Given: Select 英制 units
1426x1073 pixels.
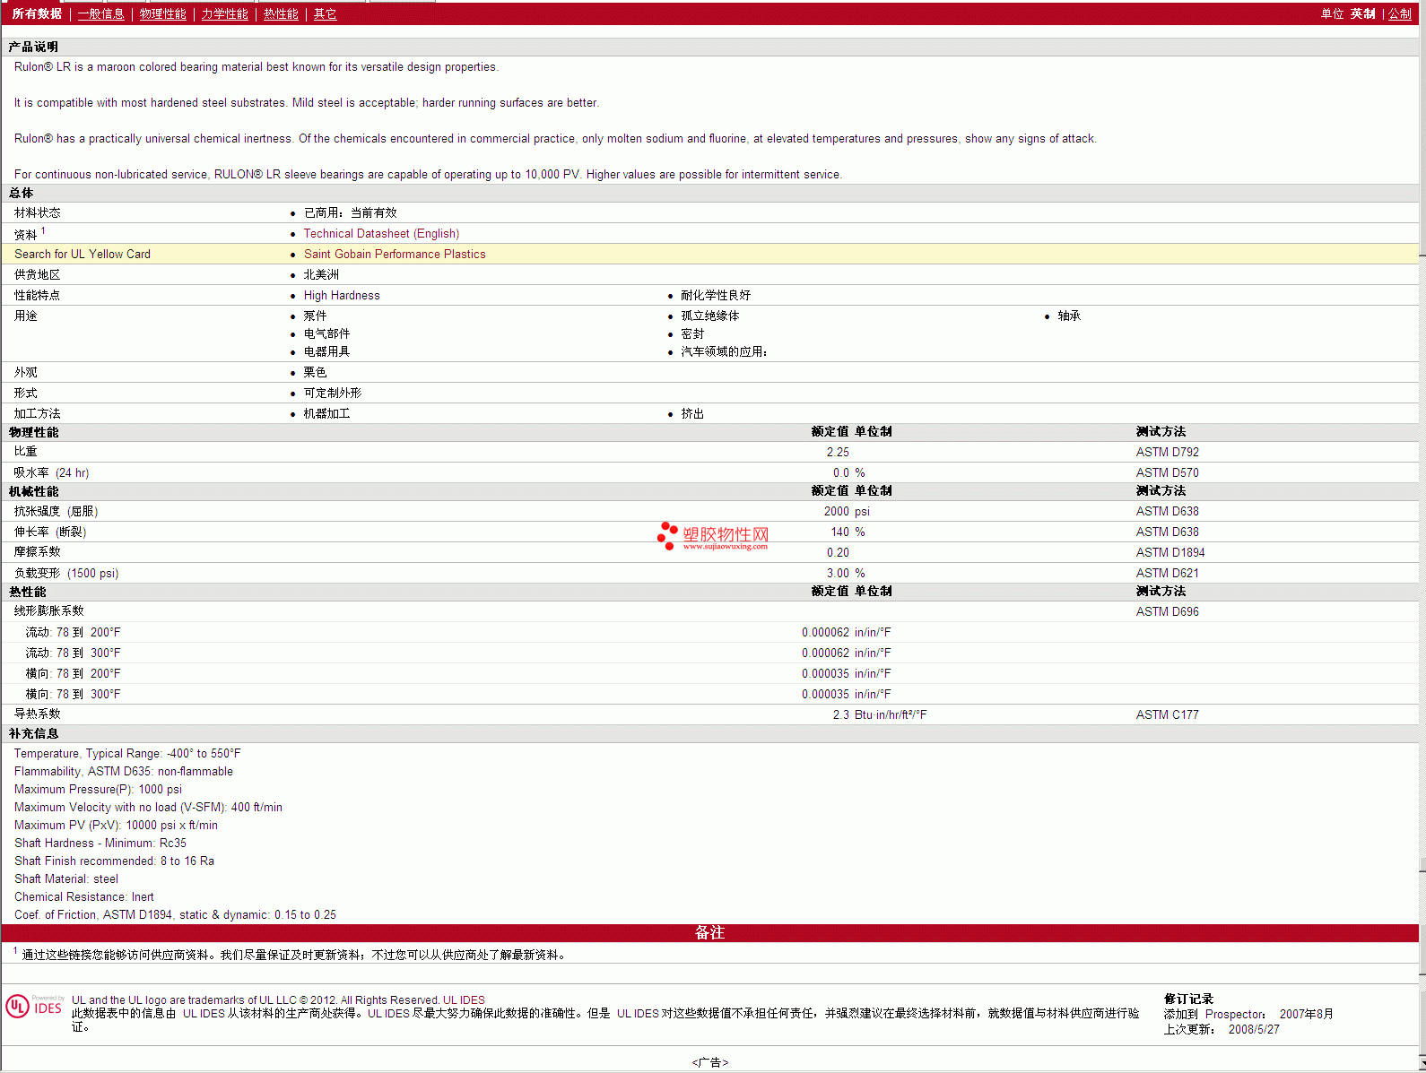Looking at the screenshot, I should (1362, 13).
